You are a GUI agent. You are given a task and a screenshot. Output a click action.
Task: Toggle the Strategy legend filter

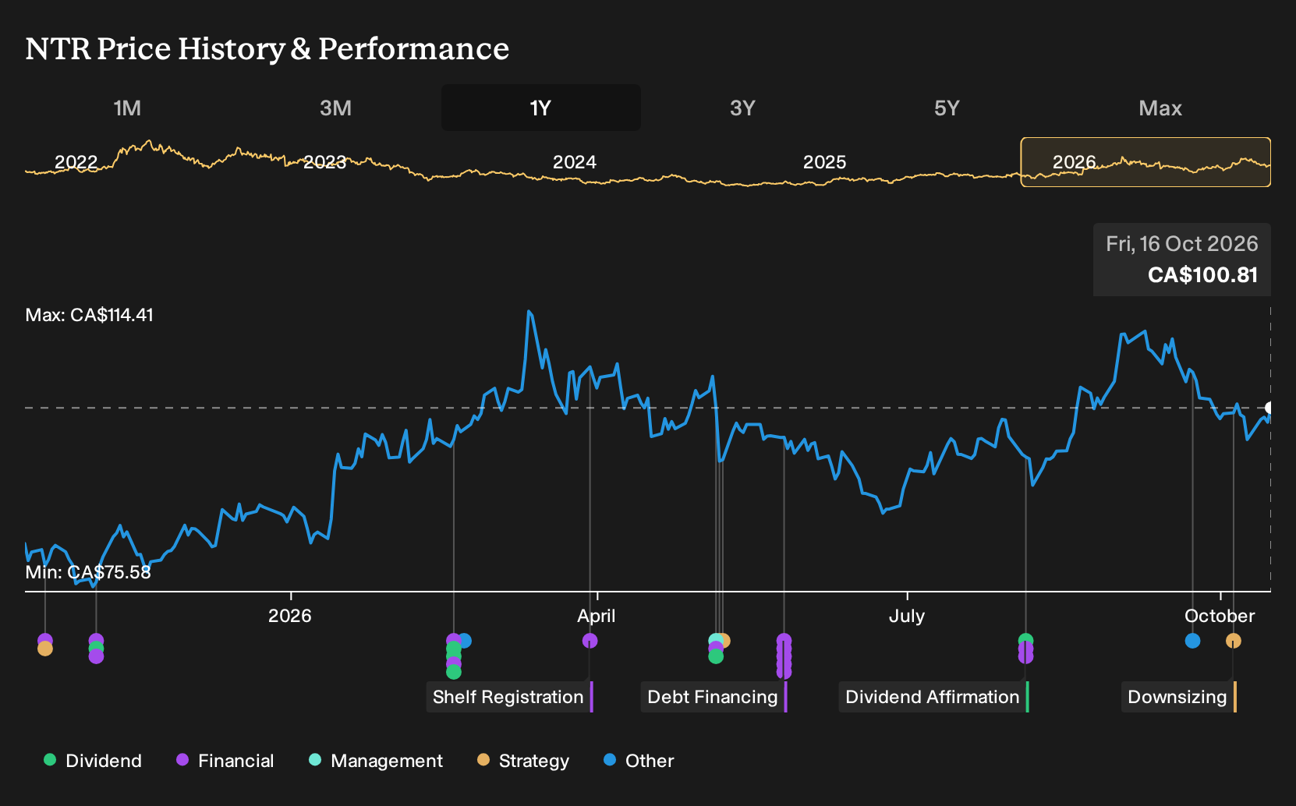[522, 761]
